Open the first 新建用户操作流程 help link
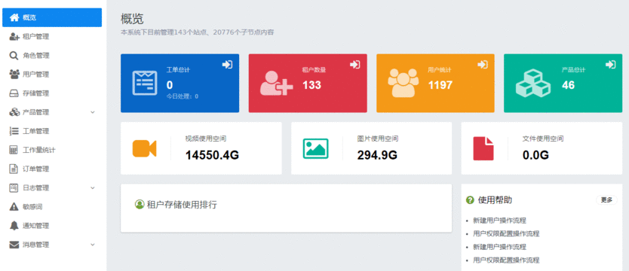Image resolution: width=629 pixels, height=271 pixels. point(499,220)
